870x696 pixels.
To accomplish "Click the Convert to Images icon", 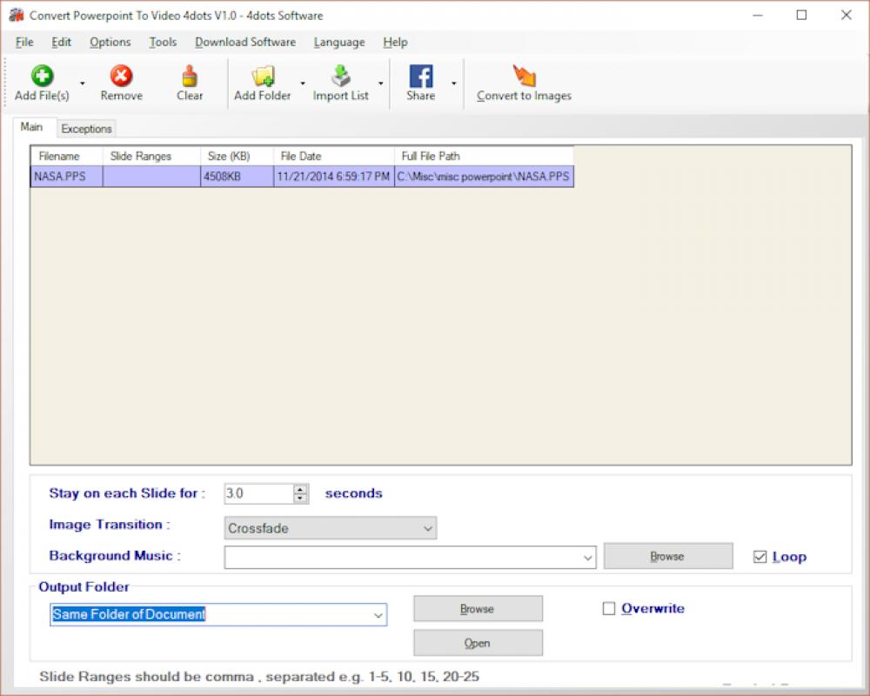I will 522,75.
